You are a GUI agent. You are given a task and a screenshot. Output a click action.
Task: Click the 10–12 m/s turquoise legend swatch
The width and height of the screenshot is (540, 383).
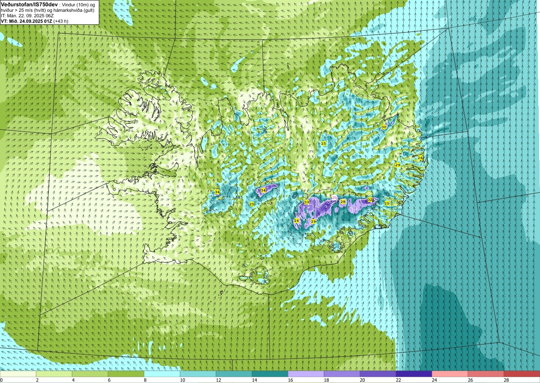point(198,374)
